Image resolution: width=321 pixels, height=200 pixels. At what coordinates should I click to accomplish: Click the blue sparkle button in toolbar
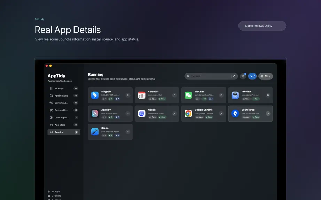[x=252, y=76]
